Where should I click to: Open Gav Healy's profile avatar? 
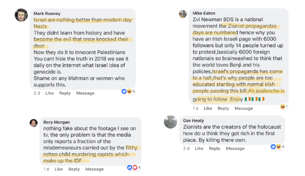170,122
